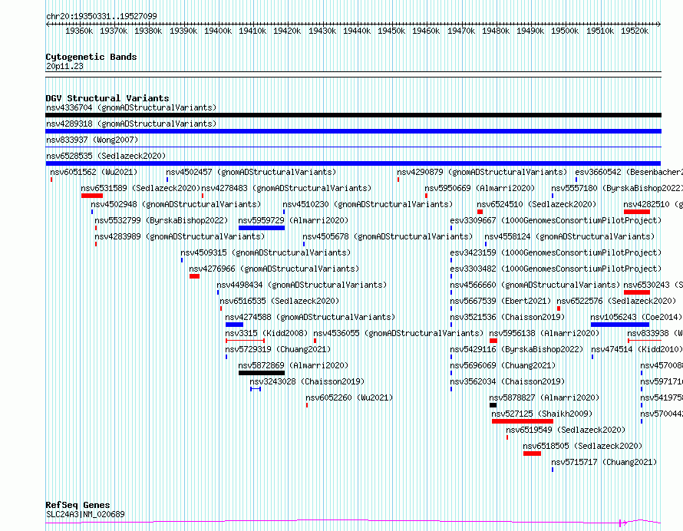Click nsv6051562 (Wu2021) variant label

(94, 172)
